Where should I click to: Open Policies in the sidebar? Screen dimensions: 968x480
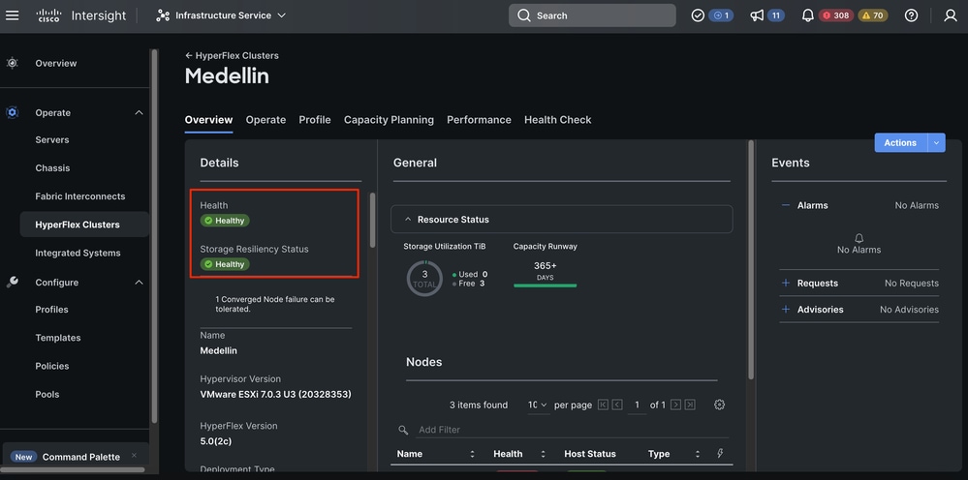pyautogui.click(x=52, y=366)
